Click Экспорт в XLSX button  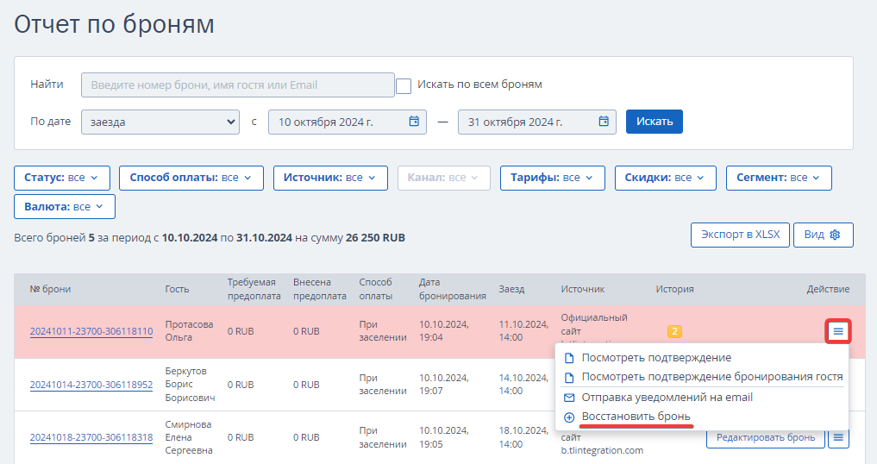[740, 235]
